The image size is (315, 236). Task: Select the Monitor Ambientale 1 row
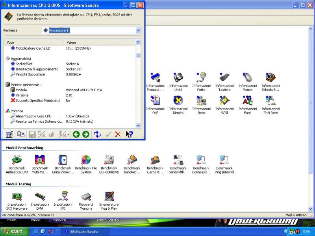(x=70, y=85)
